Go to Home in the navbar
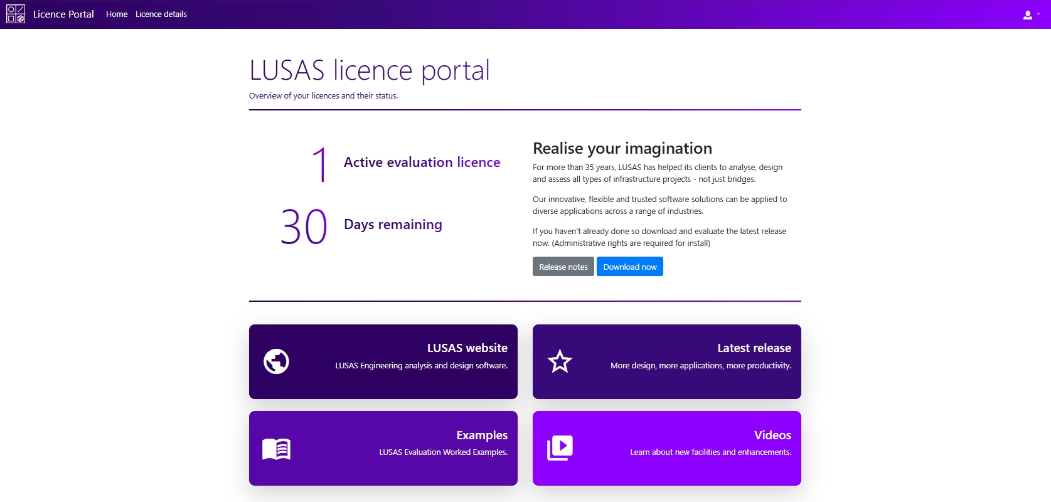The height and width of the screenshot is (502, 1051). point(117,14)
